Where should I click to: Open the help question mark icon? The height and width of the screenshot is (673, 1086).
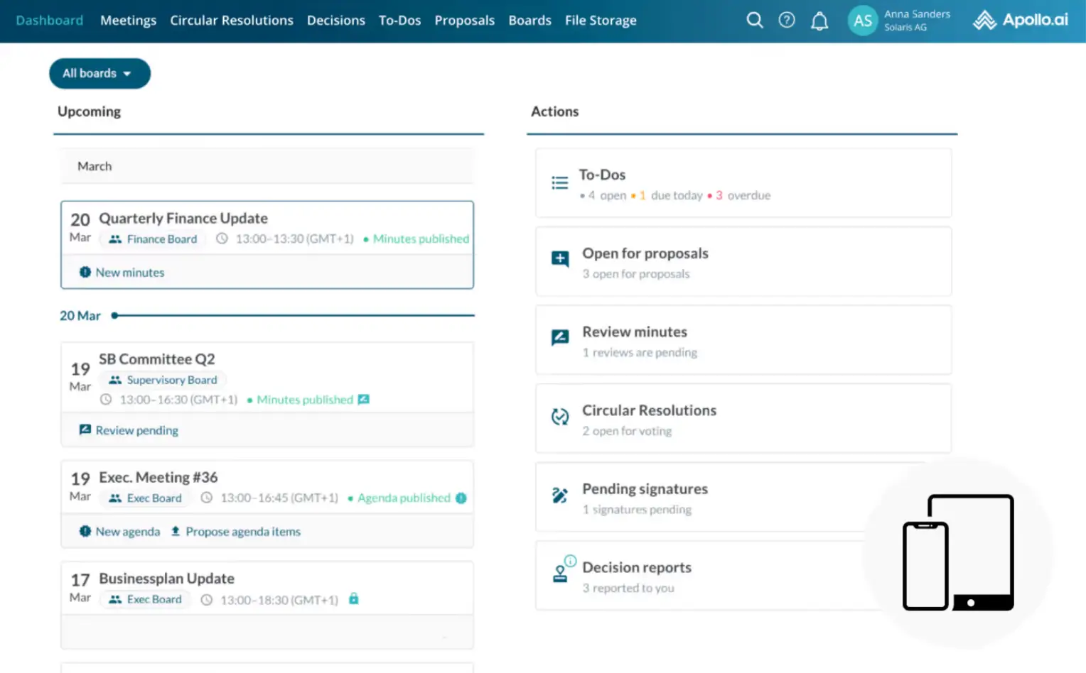coord(787,20)
